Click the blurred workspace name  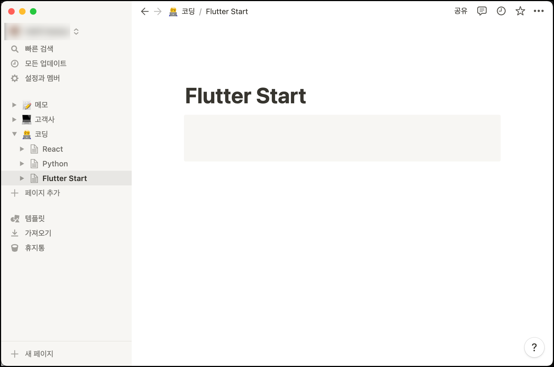click(37, 32)
